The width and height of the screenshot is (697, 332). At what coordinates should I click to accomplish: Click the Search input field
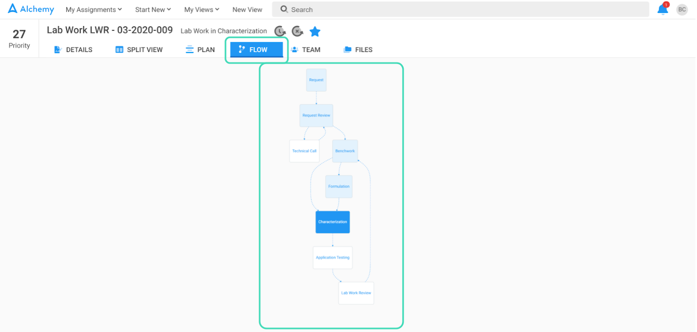(x=460, y=9)
